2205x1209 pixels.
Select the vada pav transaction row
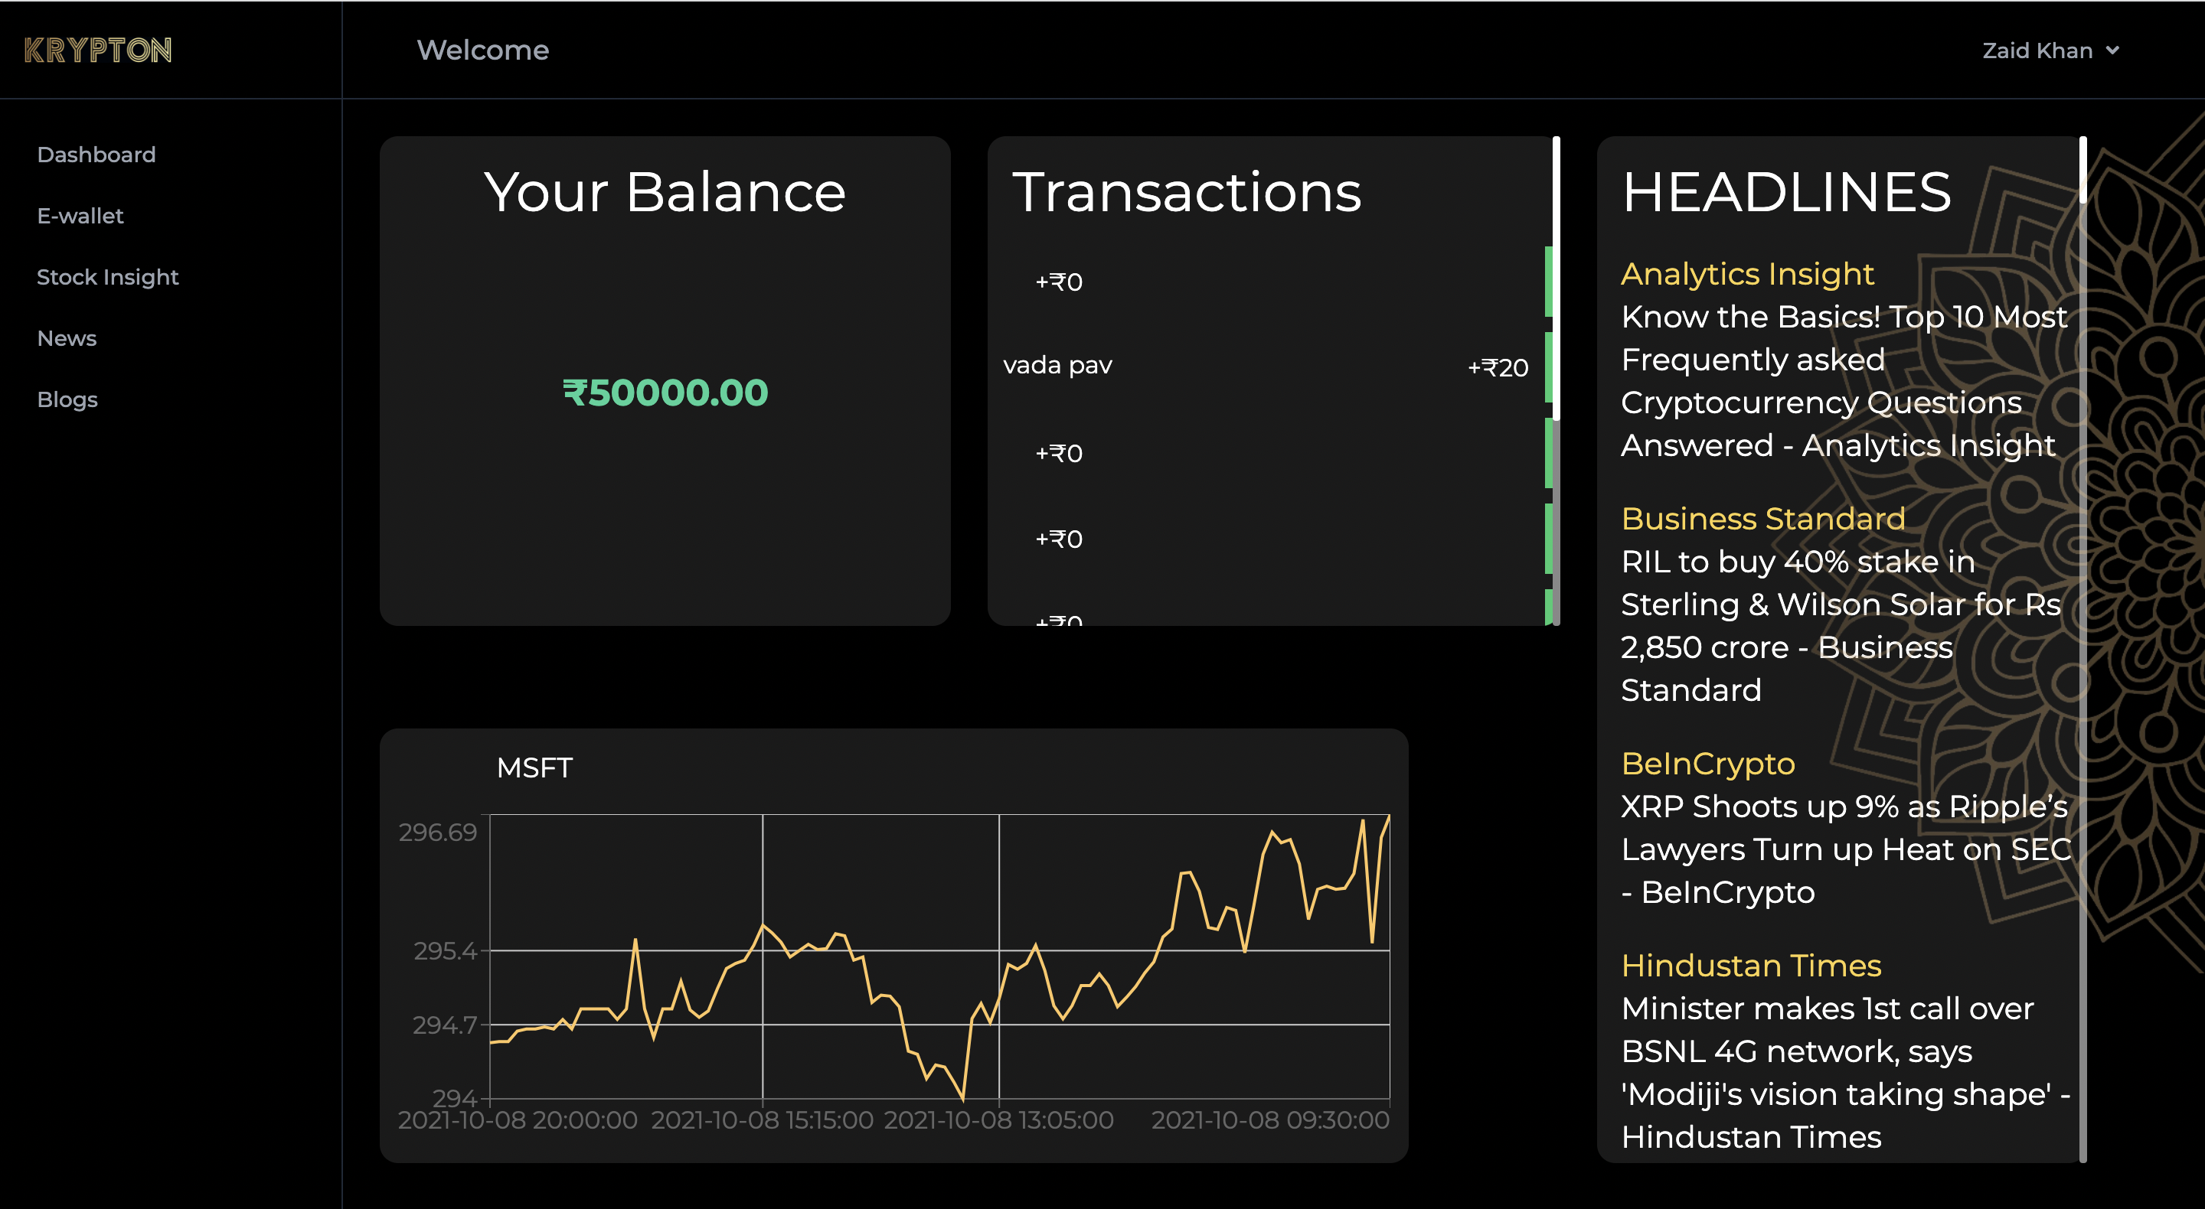click(1057, 367)
